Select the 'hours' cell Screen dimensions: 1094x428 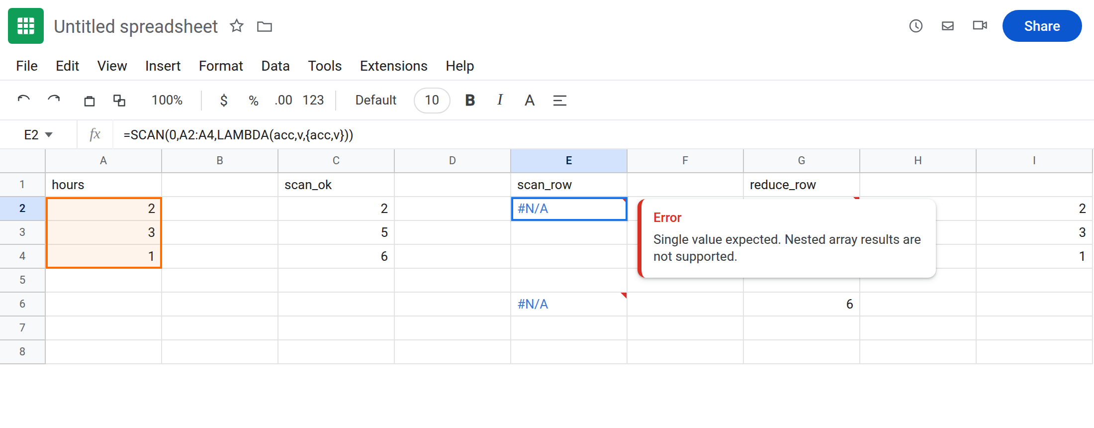pyautogui.click(x=103, y=185)
